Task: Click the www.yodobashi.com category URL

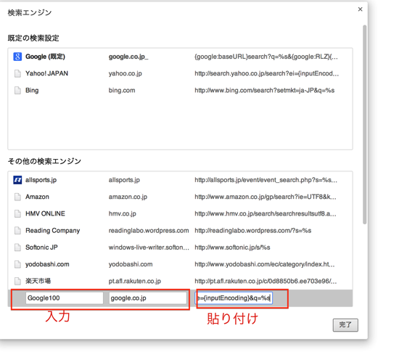Action: [x=265, y=264]
